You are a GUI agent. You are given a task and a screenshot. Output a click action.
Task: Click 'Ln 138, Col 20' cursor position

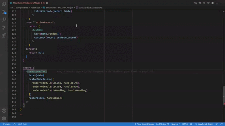coord(163,124)
